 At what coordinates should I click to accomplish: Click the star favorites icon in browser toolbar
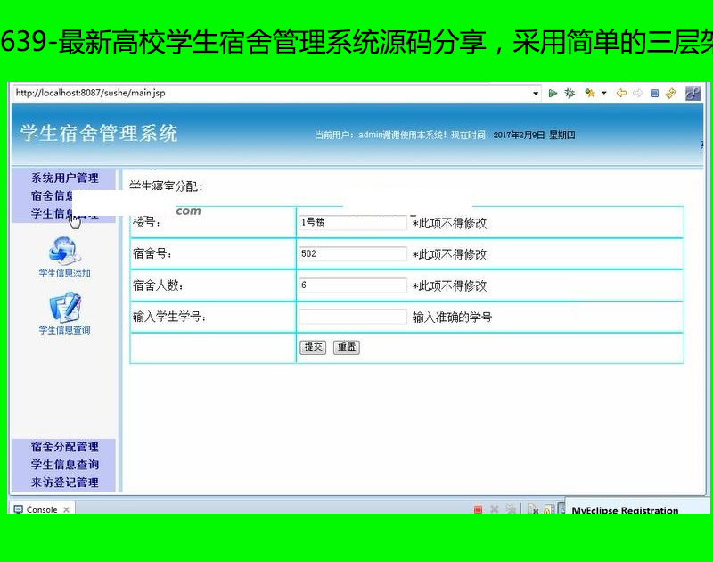(590, 94)
